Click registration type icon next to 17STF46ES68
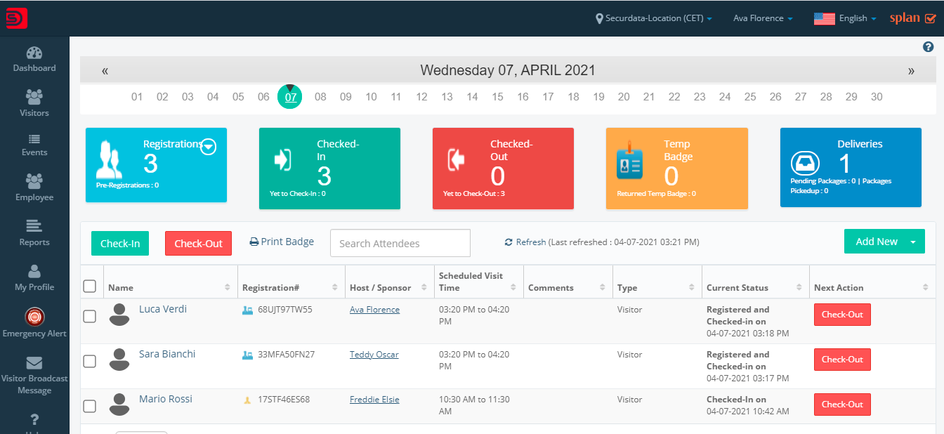The width and height of the screenshot is (944, 434). coord(247,400)
